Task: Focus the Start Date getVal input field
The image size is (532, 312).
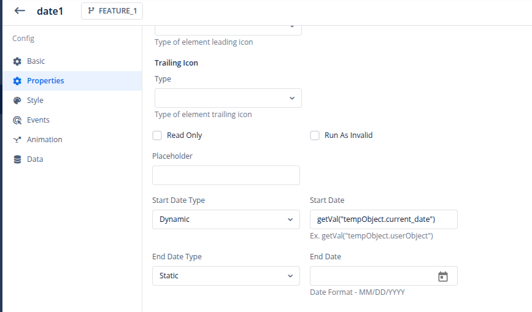Action: point(384,219)
